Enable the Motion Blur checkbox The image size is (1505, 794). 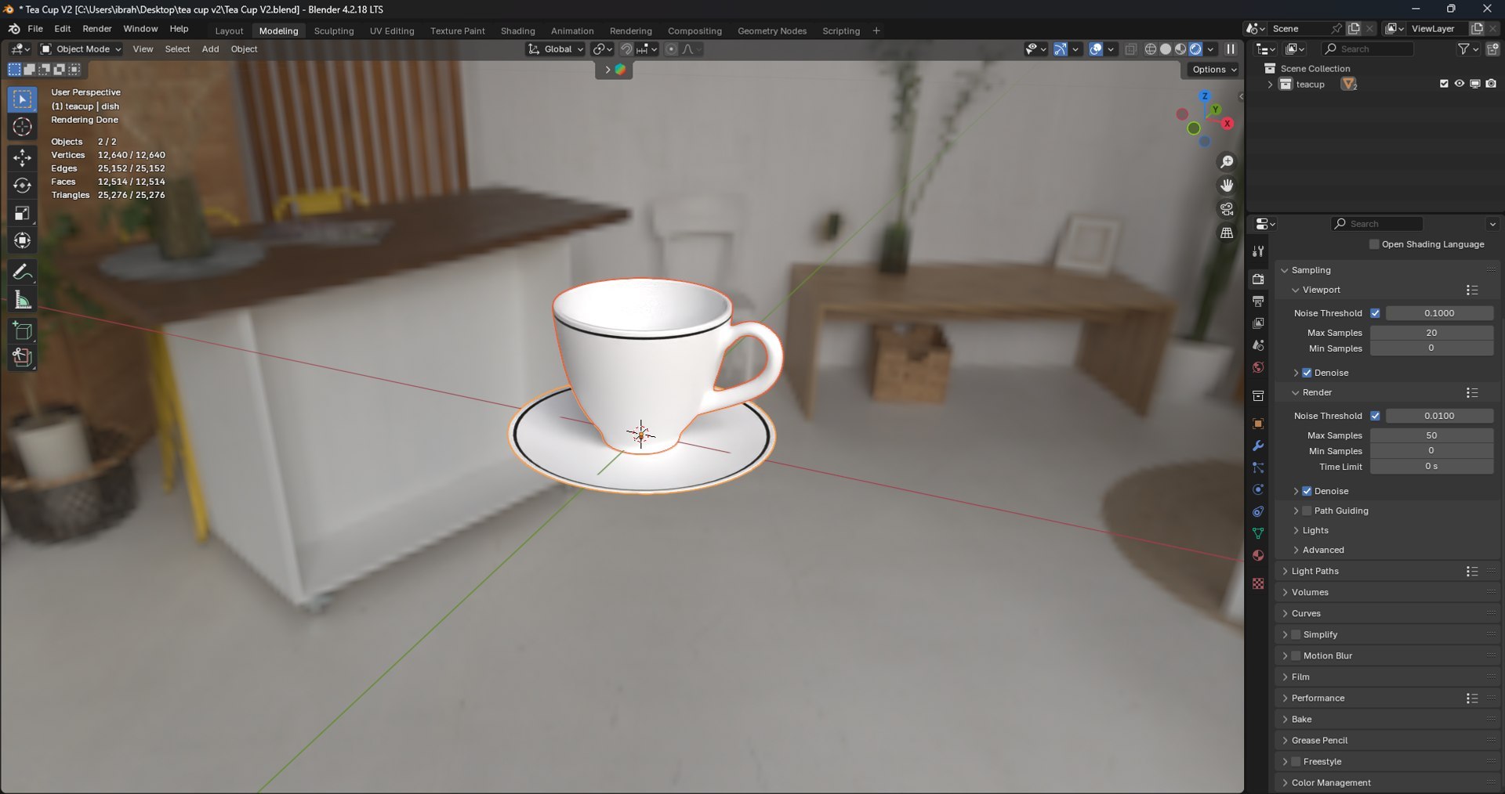coord(1296,655)
